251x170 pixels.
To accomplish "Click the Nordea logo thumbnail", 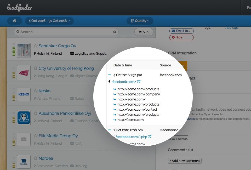I will 24,162.
